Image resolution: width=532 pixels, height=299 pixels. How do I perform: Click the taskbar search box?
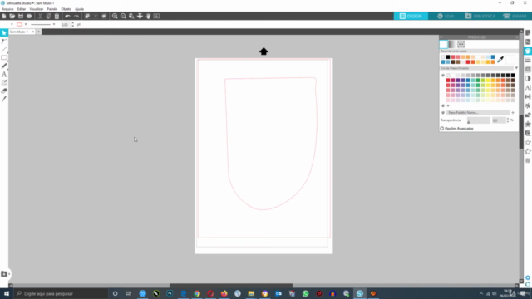click(61, 293)
